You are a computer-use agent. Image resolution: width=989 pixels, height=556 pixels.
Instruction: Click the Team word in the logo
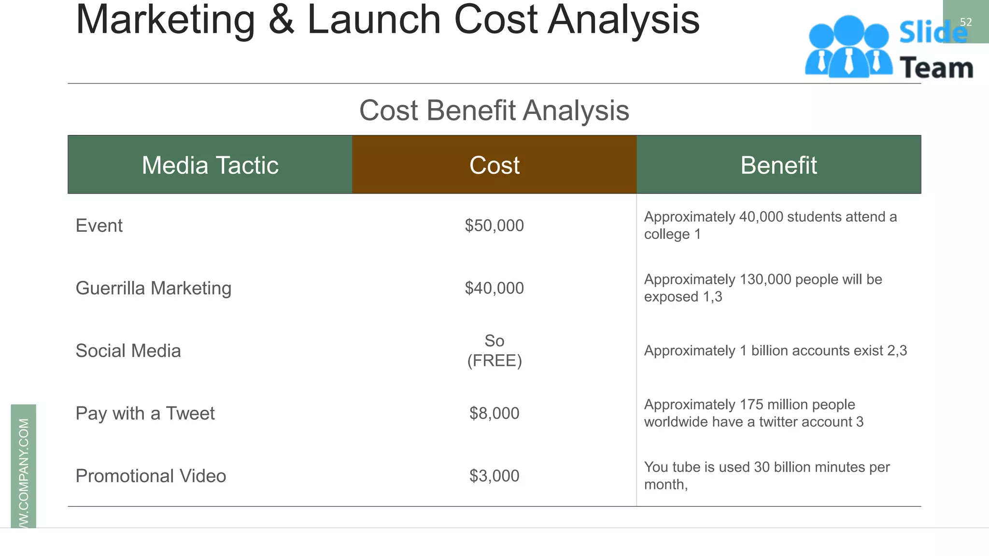pyautogui.click(x=936, y=68)
